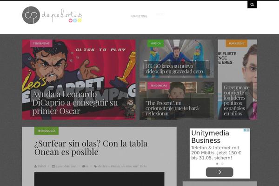Click 'Telefon & Internet mit 200 Mbit/s' ad text
The width and height of the screenshot is (279, 186).
216,153
